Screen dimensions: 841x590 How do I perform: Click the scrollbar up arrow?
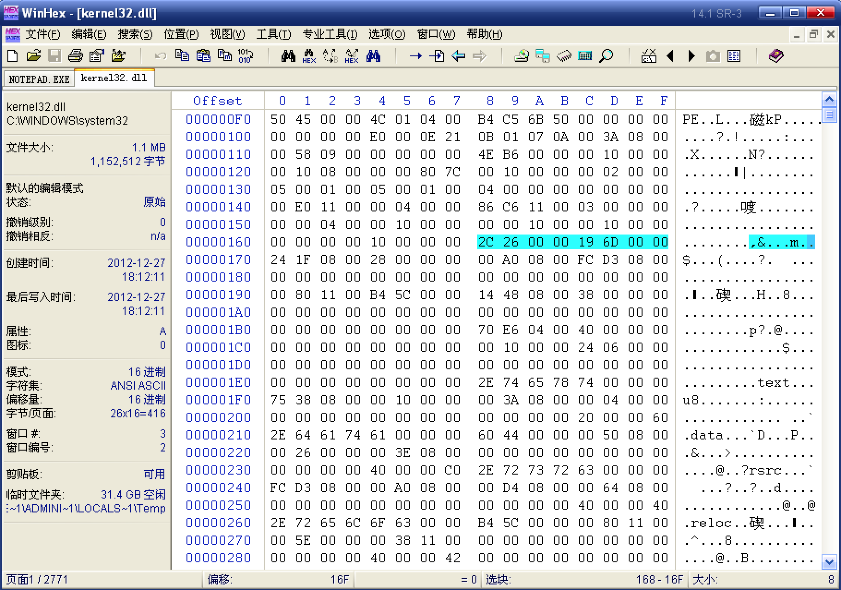click(829, 99)
